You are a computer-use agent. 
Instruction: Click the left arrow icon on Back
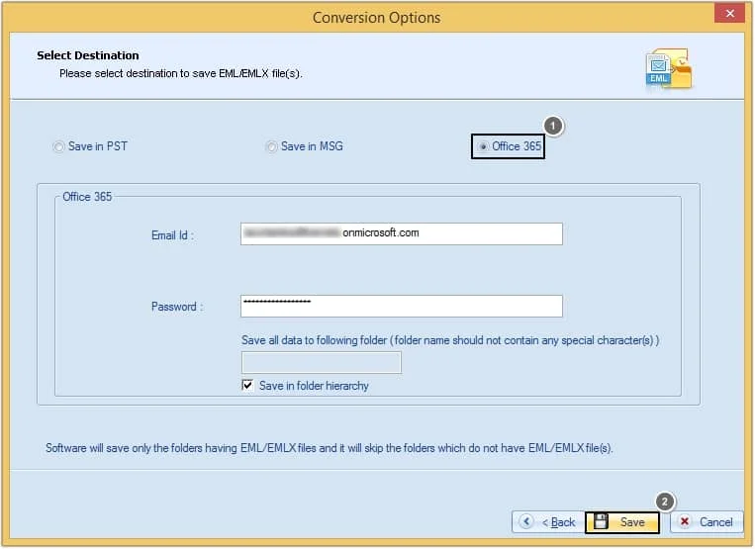click(525, 521)
